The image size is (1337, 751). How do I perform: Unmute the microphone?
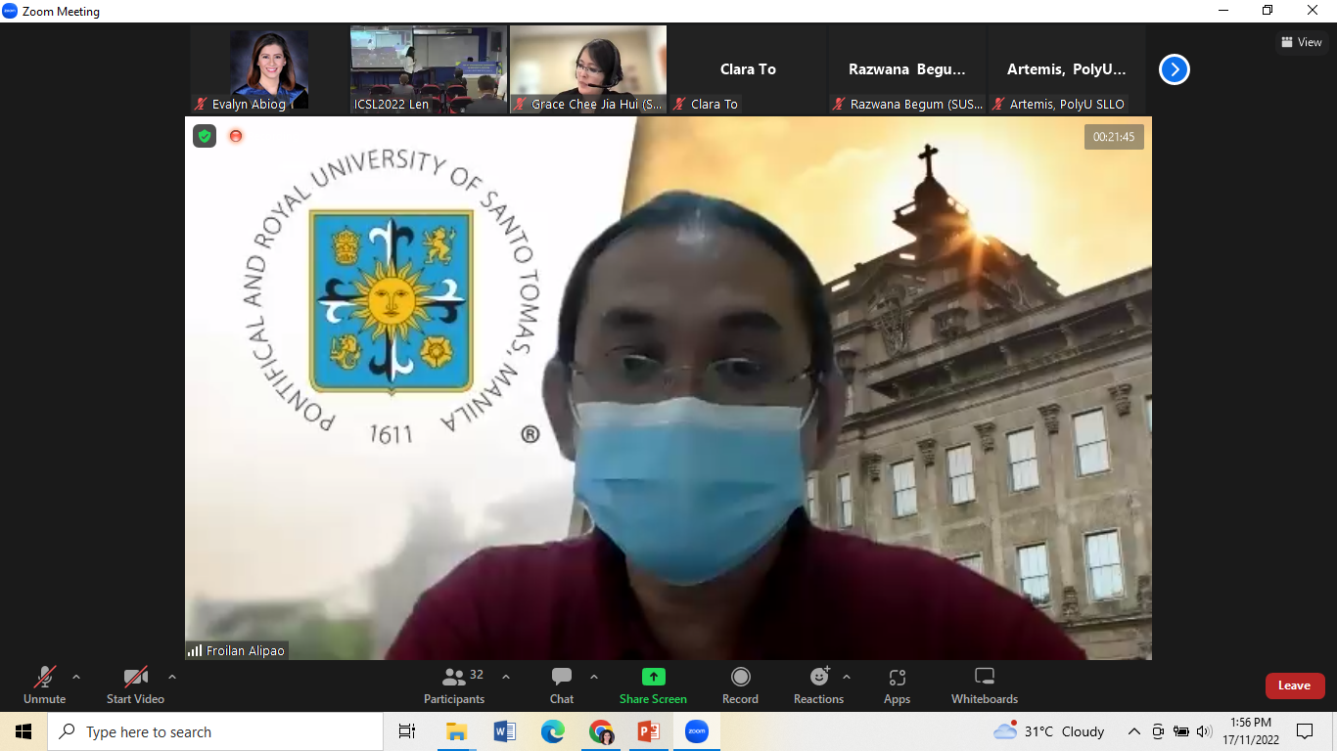[45, 685]
